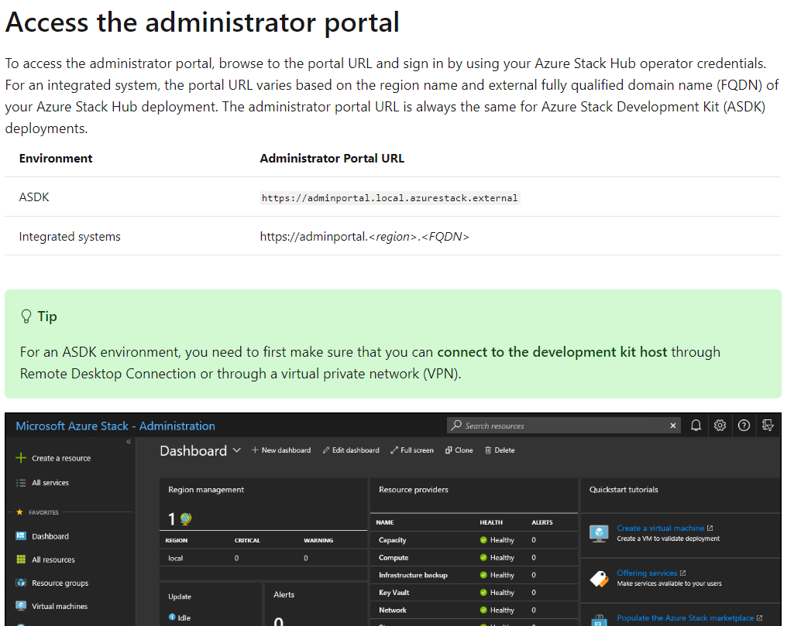
Task: Click the search magnifier icon
Action: tap(457, 426)
